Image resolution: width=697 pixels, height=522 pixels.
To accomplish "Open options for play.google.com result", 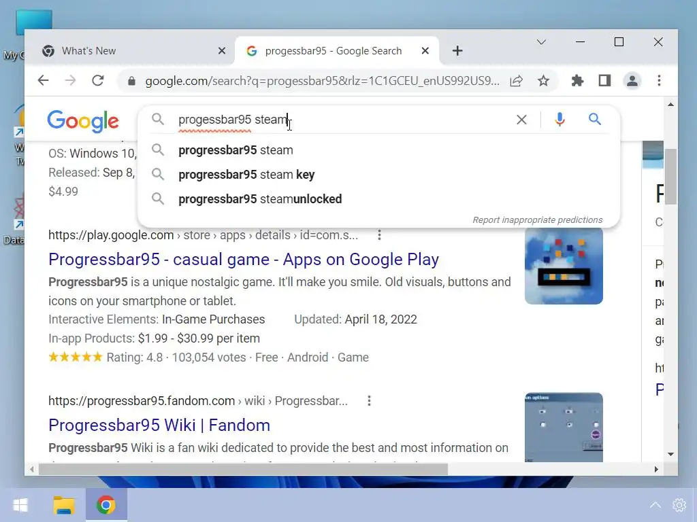I will click(379, 234).
